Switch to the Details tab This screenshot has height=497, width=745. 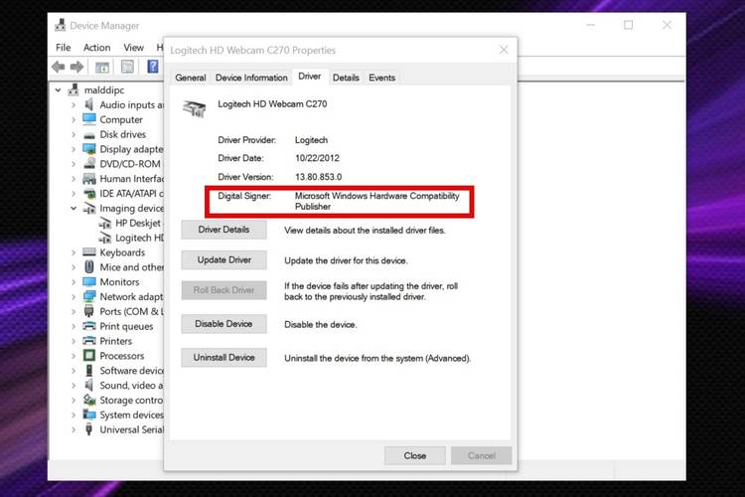[346, 78]
